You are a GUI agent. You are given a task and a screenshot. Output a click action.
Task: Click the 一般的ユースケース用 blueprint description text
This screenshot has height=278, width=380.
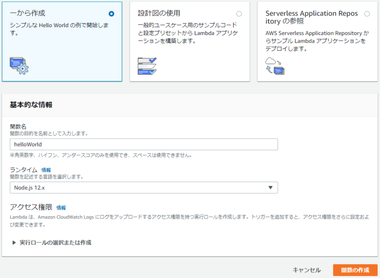click(x=188, y=33)
